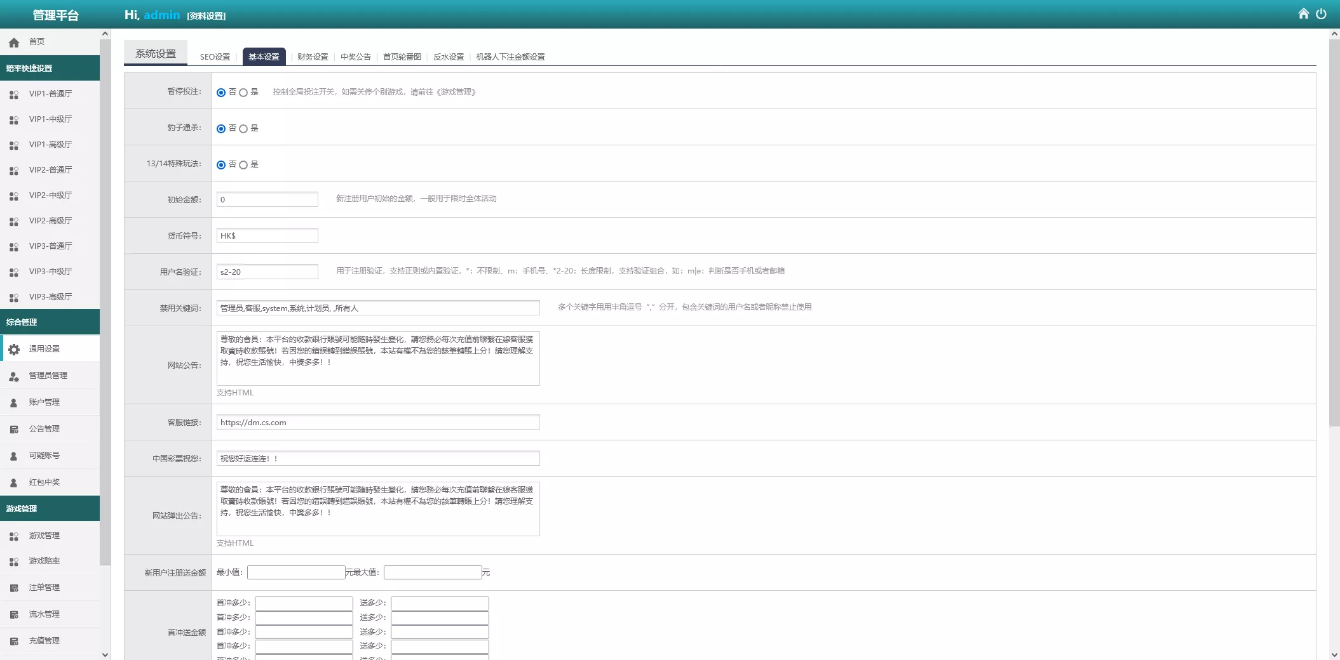The height and width of the screenshot is (660, 1340).
Task: Click the 首页 house icon in sidebar
Action: pyautogui.click(x=14, y=43)
